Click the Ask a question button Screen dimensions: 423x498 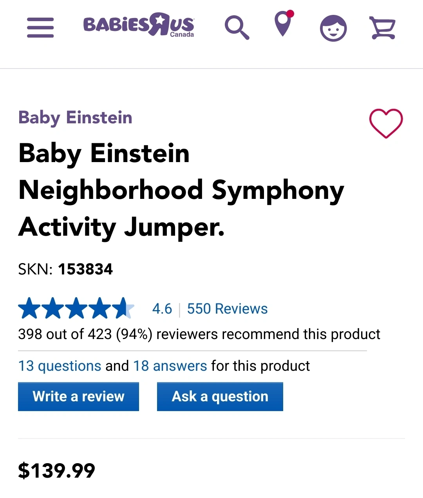point(220,397)
